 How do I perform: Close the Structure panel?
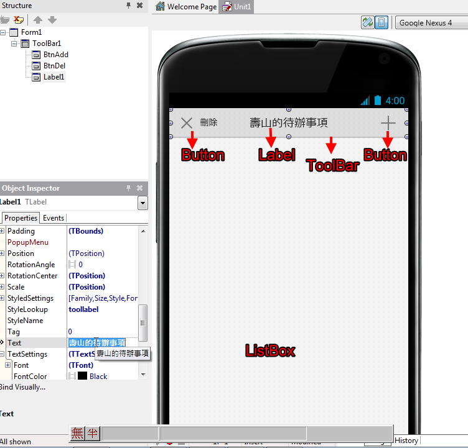(139, 6)
